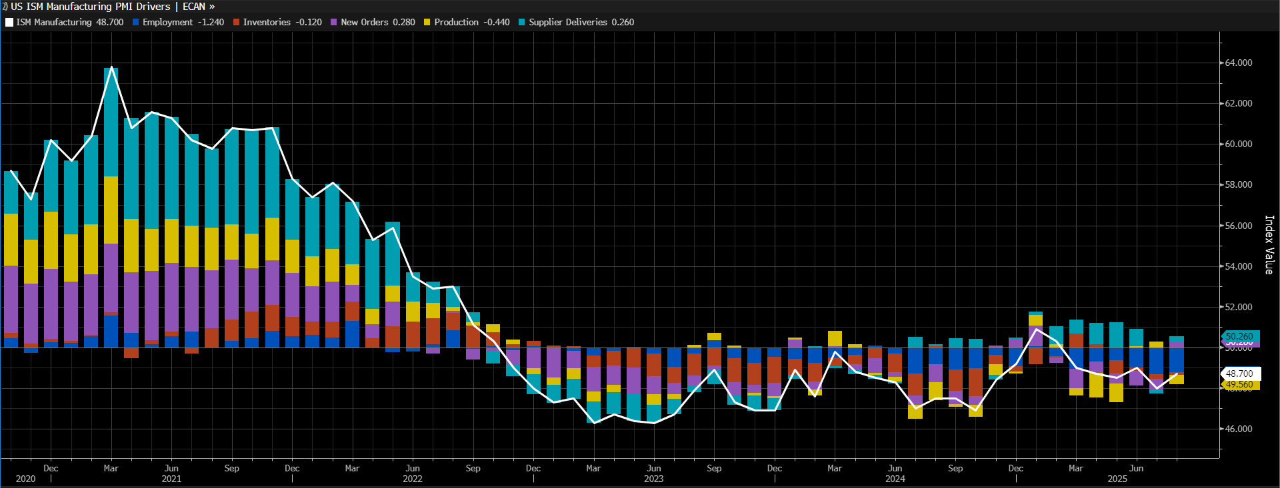
Task: Select the Index Value axis title
Action: (1269, 244)
